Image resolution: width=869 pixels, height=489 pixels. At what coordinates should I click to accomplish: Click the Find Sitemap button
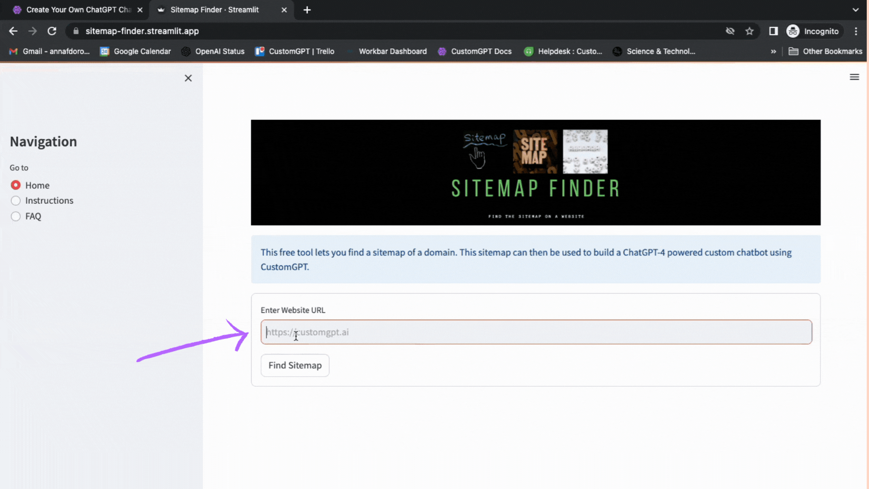(x=295, y=365)
